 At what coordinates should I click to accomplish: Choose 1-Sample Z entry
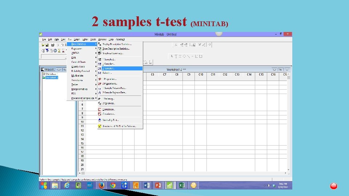(x=120, y=60)
